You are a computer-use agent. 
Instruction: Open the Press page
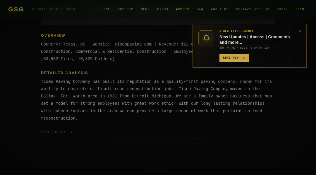[163, 9]
